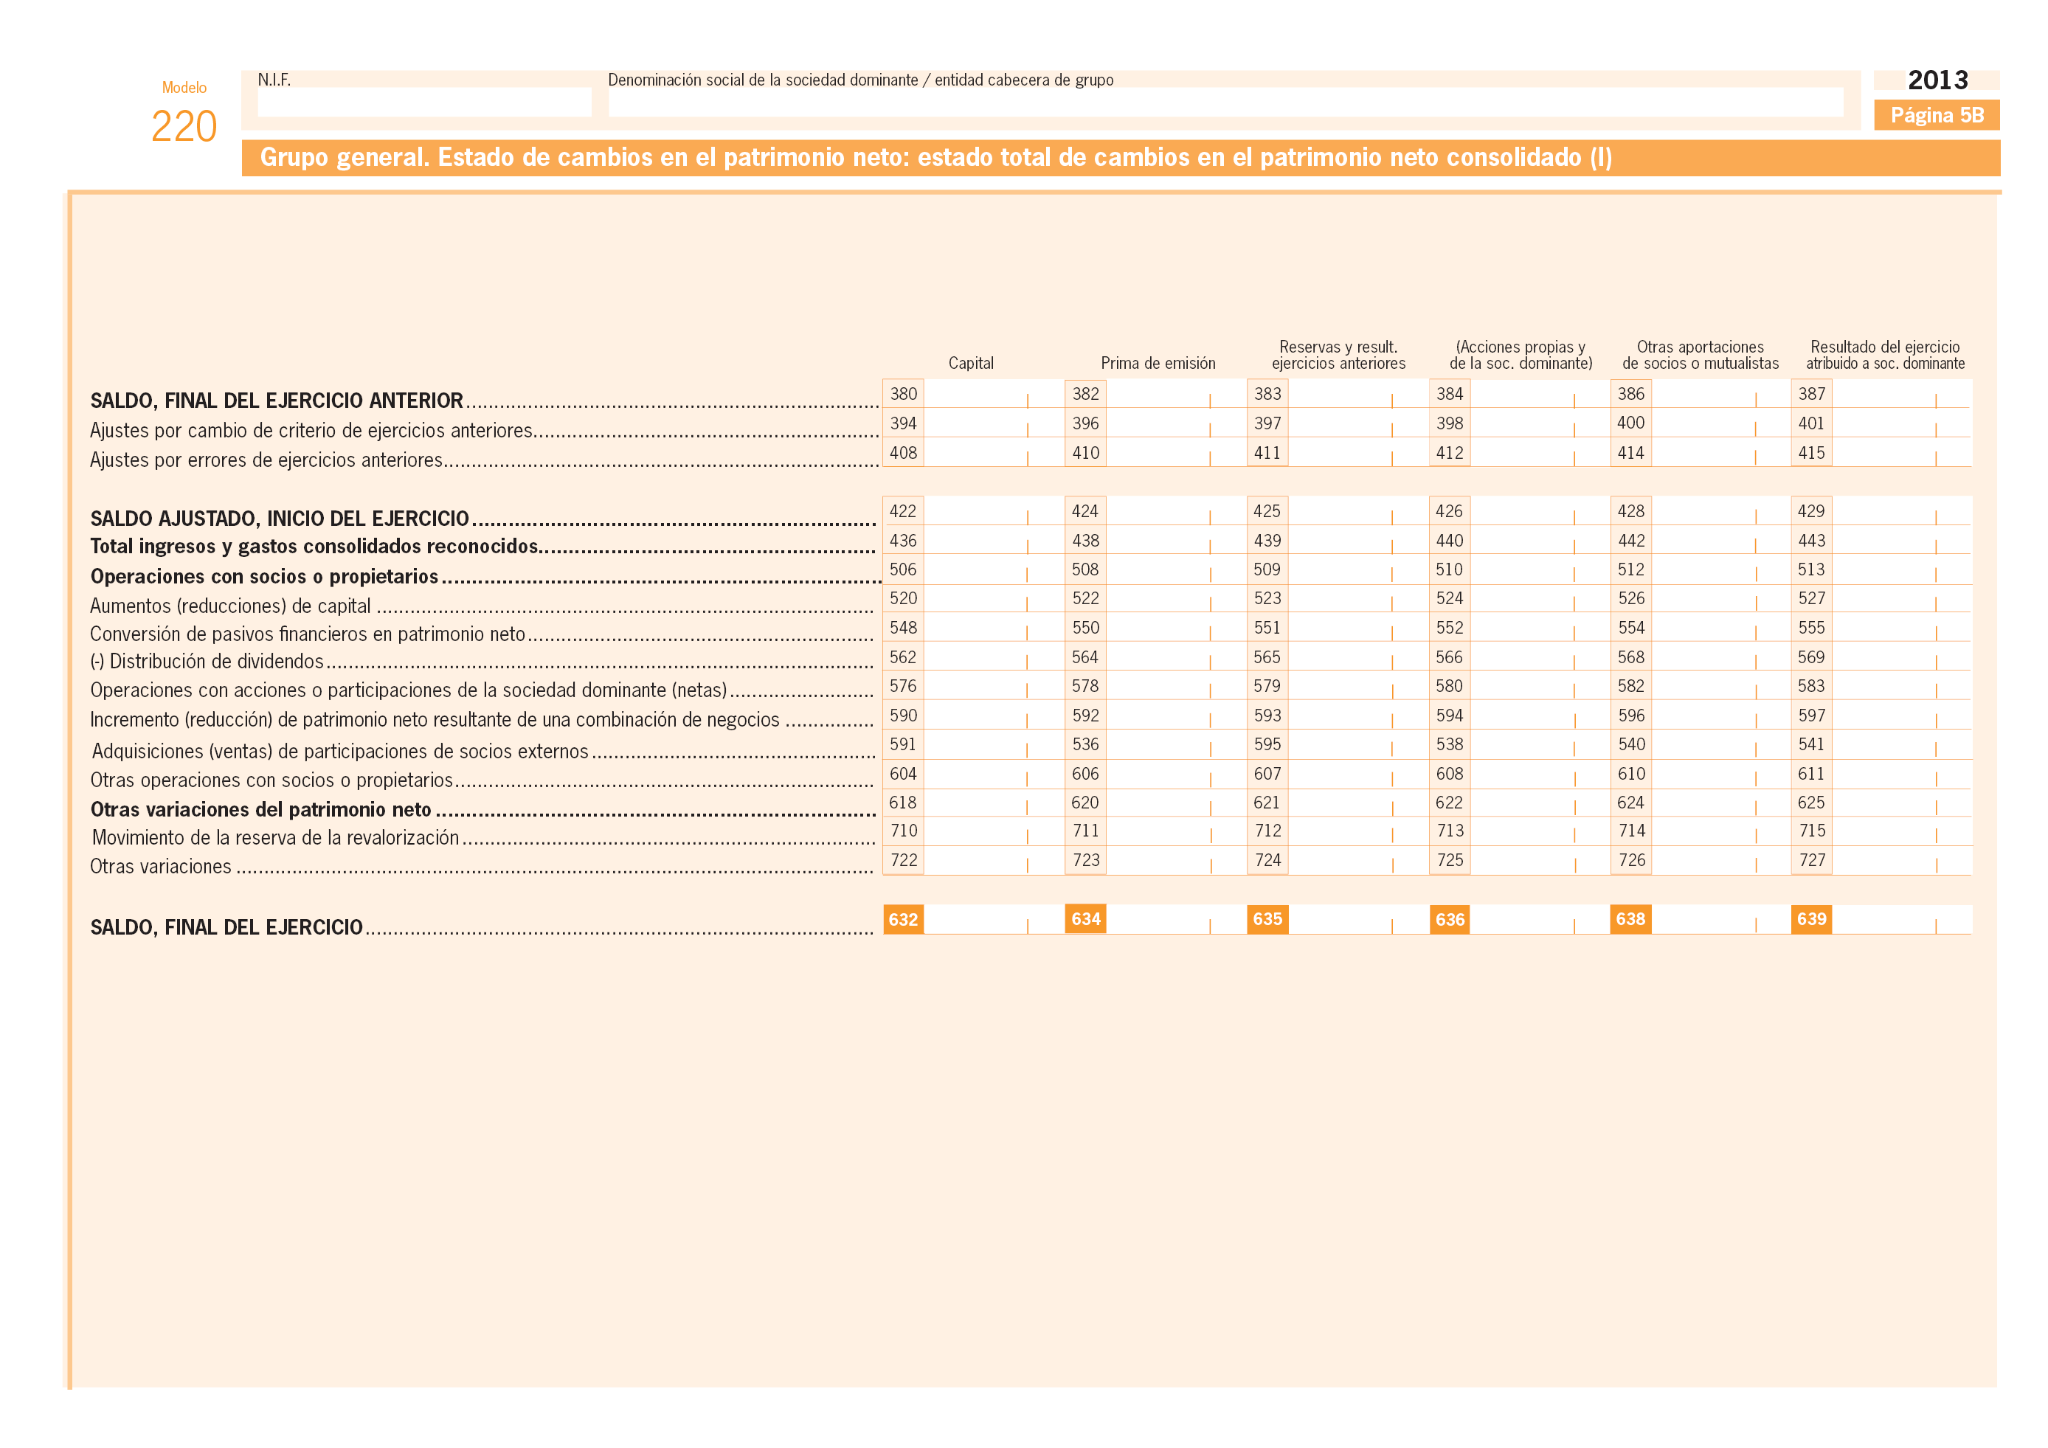Screen dimensions: 2048x1448
Task: Select field 636 saldo final Acciones propias
Action: tap(1539, 919)
